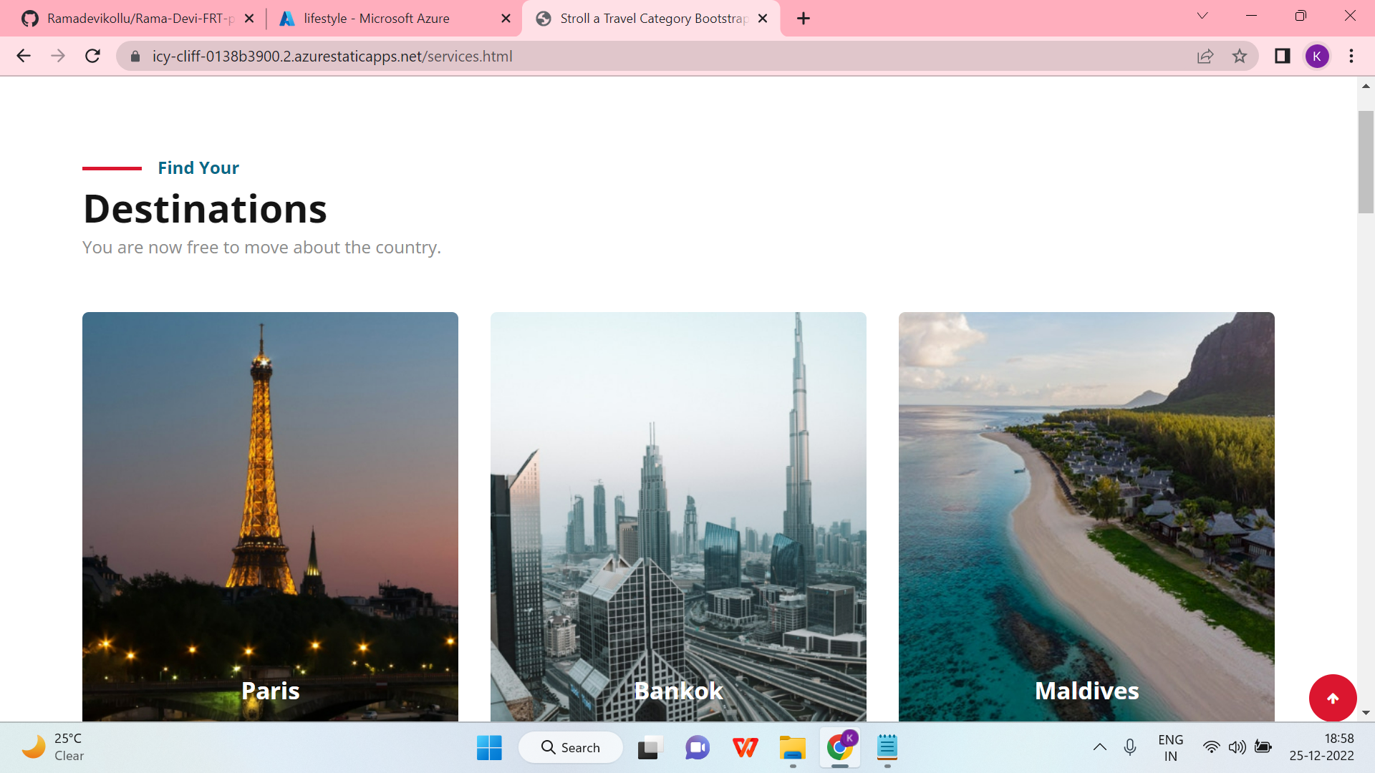Go back to previous page

(x=24, y=56)
